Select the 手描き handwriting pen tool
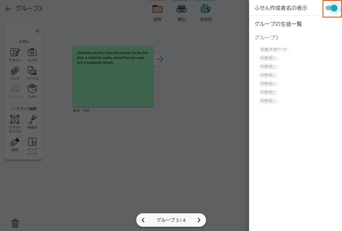This screenshot has height=231, width=342. coord(32,122)
